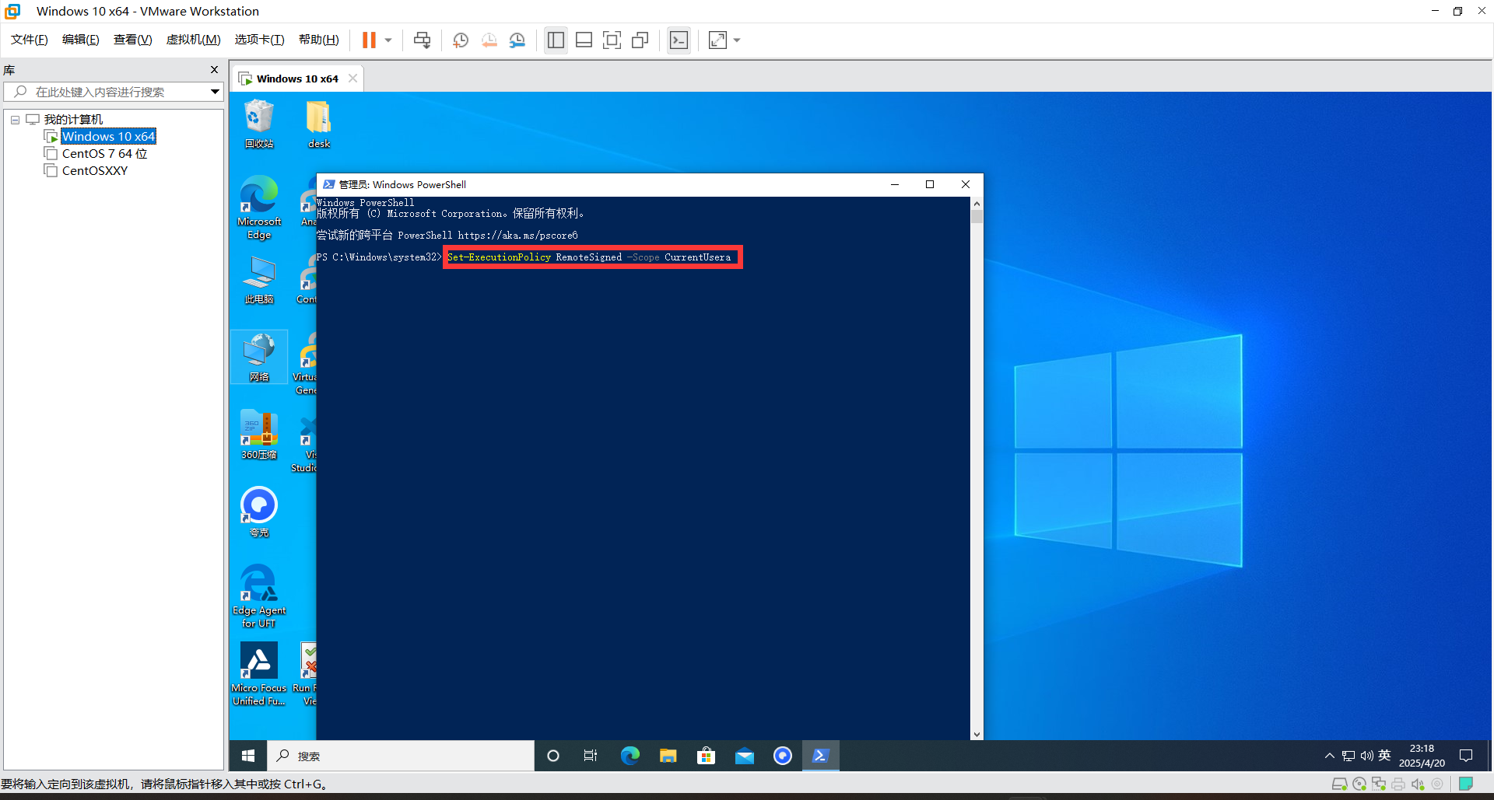The height and width of the screenshot is (800, 1494).
Task: Select the 网络 desktop icon
Action: coord(259,358)
